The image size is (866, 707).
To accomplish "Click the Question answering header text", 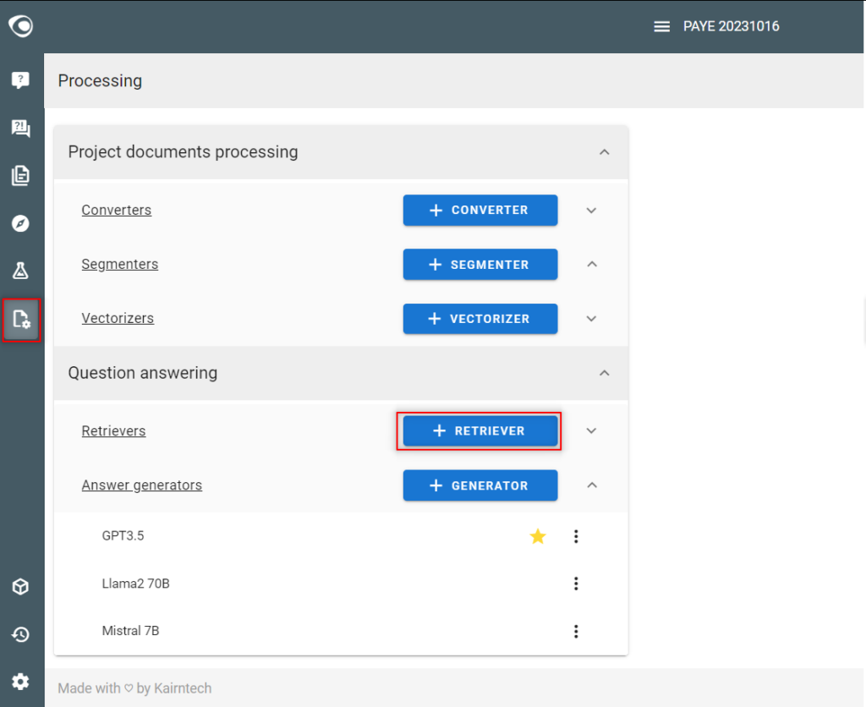I will click(142, 374).
